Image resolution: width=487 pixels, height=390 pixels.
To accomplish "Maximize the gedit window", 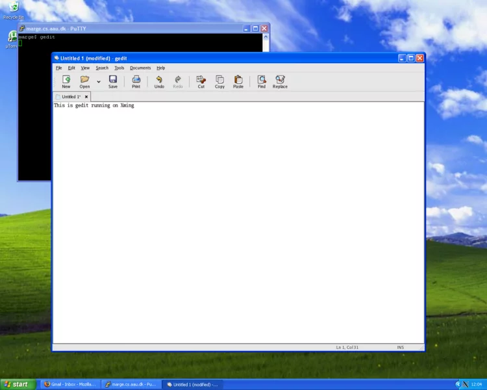I will 411,58.
